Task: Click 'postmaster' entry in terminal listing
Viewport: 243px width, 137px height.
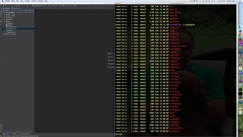Action: [175, 25]
